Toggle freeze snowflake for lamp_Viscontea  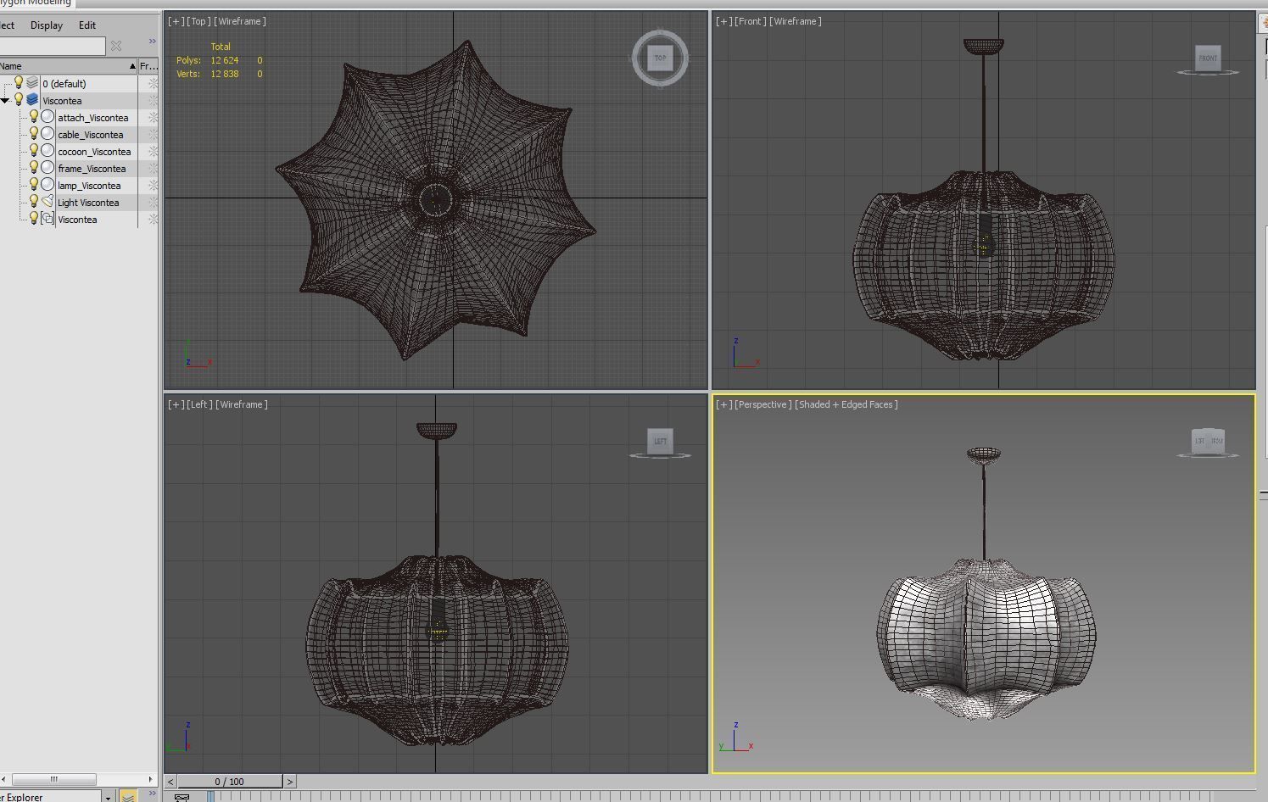click(153, 185)
